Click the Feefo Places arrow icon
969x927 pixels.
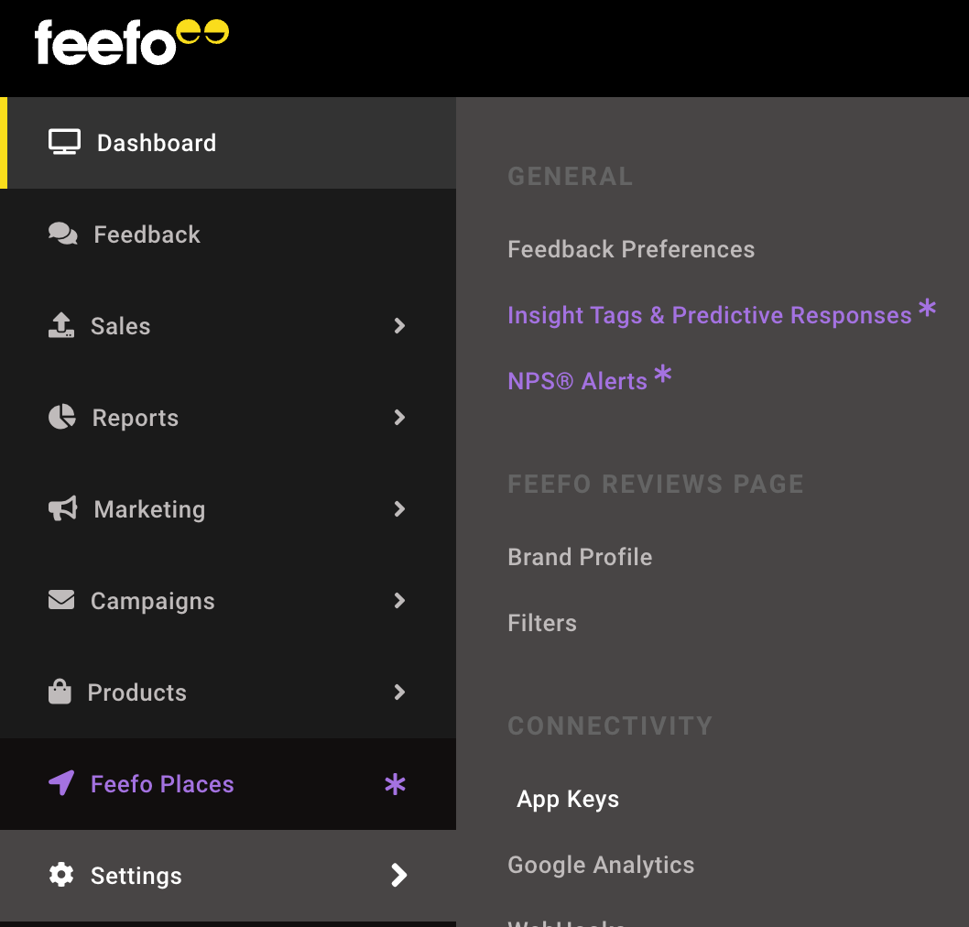click(x=61, y=783)
